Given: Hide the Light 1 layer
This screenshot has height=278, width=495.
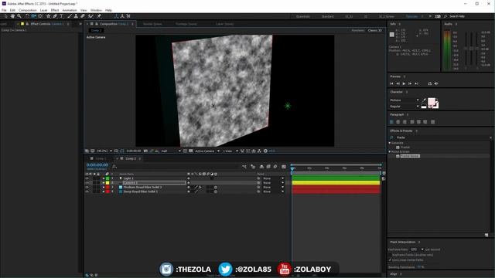Looking at the screenshot, I should point(87,178).
